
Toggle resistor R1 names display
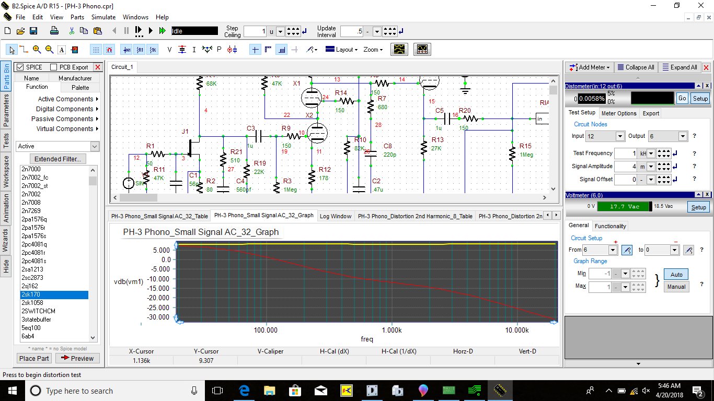click(x=140, y=50)
